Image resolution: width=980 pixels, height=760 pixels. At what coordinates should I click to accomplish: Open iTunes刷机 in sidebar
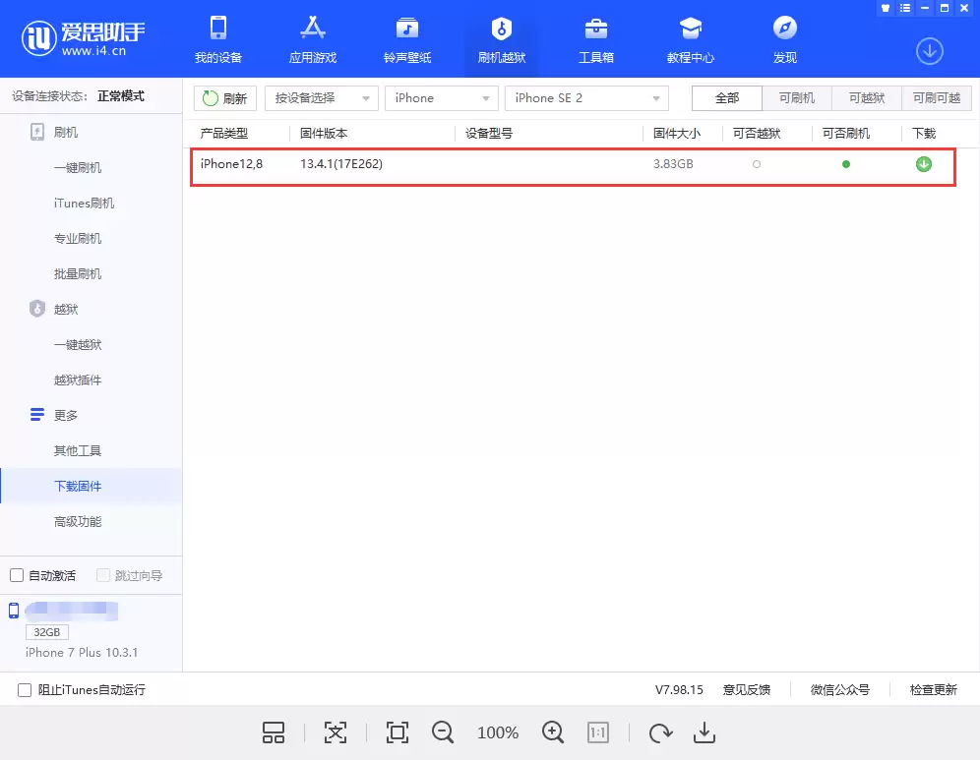(x=84, y=203)
